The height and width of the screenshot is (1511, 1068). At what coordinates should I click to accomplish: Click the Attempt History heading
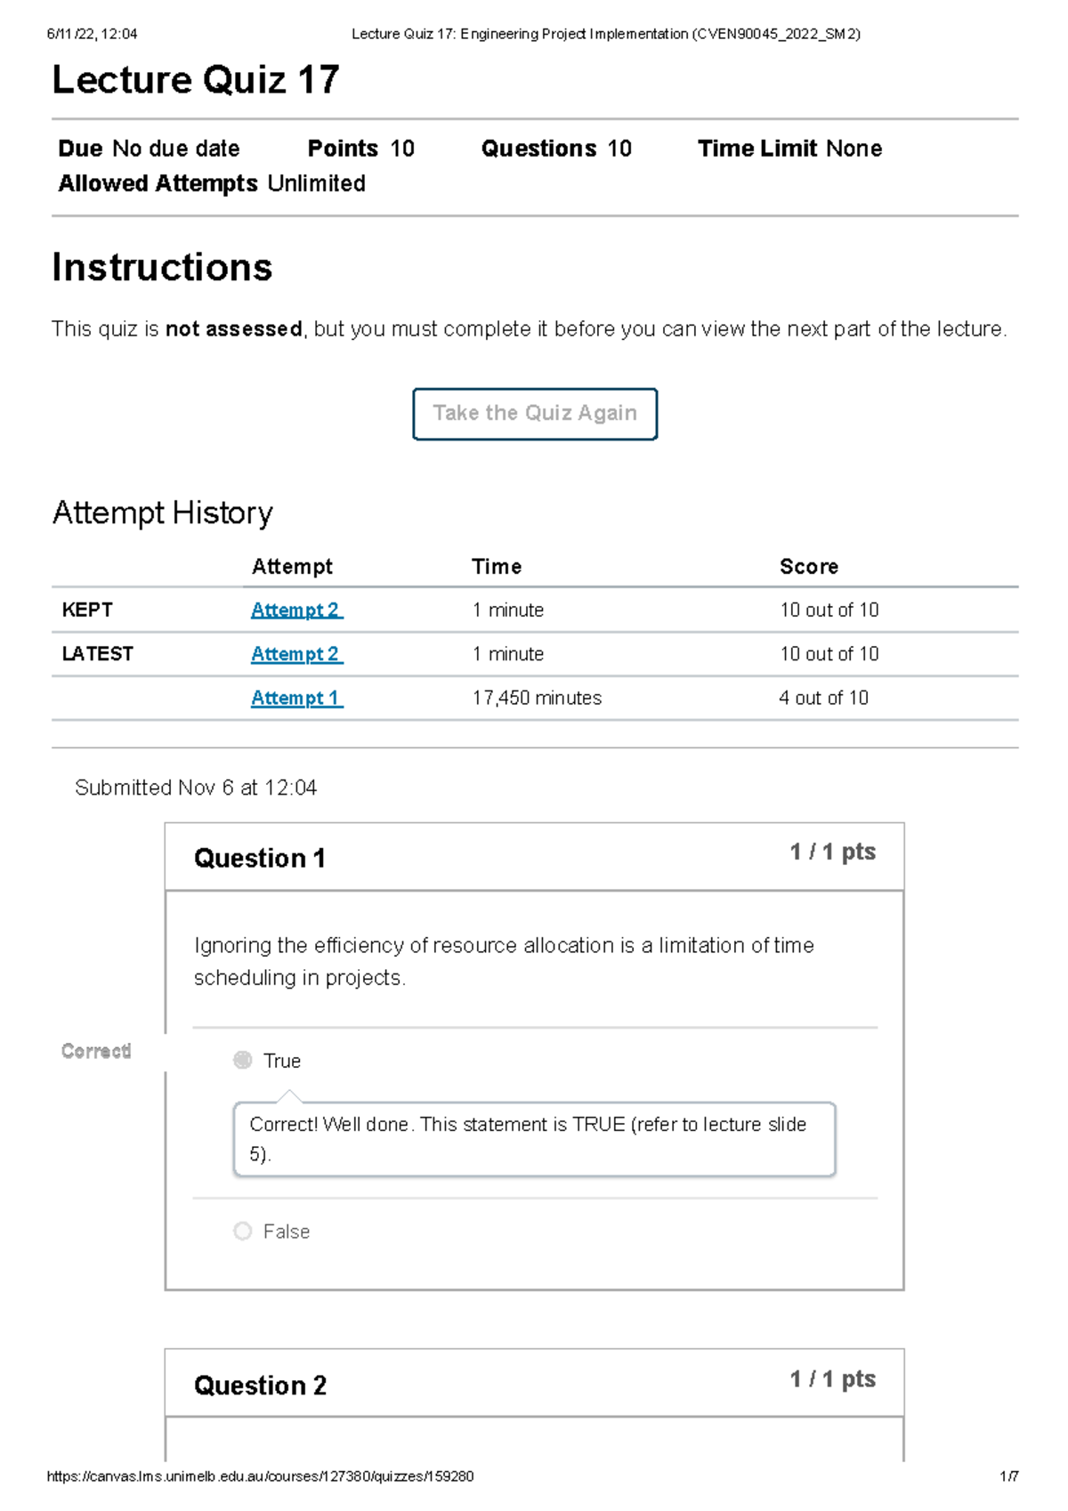pyautogui.click(x=164, y=513)
